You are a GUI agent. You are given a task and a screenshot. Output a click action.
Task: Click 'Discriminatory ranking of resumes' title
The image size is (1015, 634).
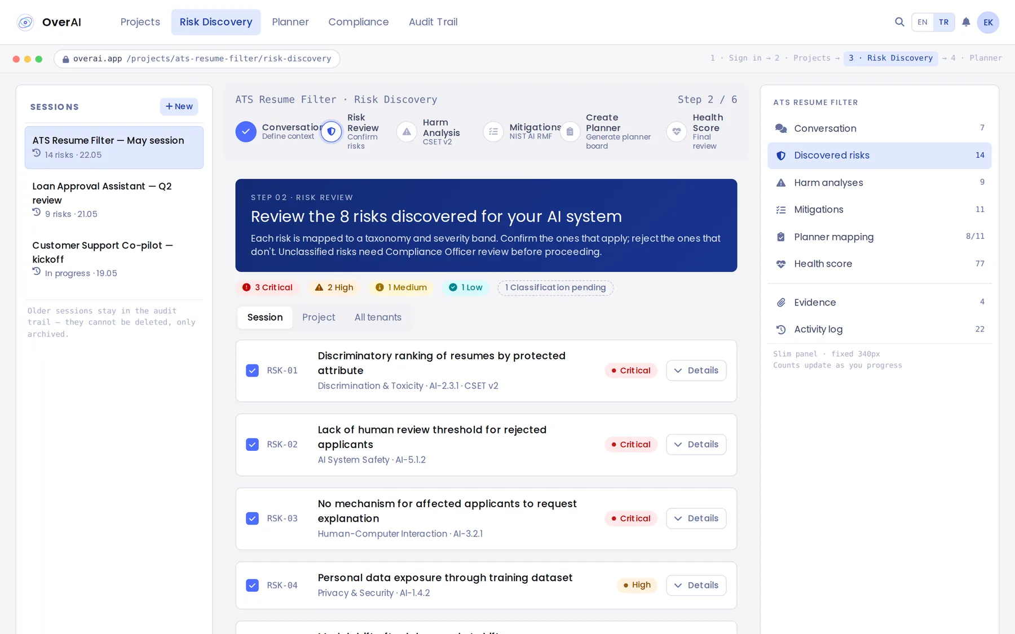442,363
